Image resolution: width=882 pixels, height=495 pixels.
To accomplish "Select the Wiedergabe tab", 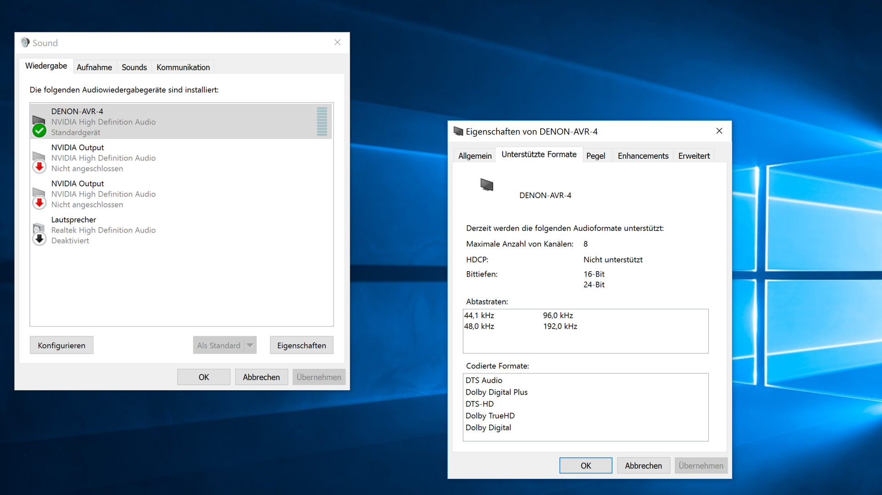I will (46, 66).
